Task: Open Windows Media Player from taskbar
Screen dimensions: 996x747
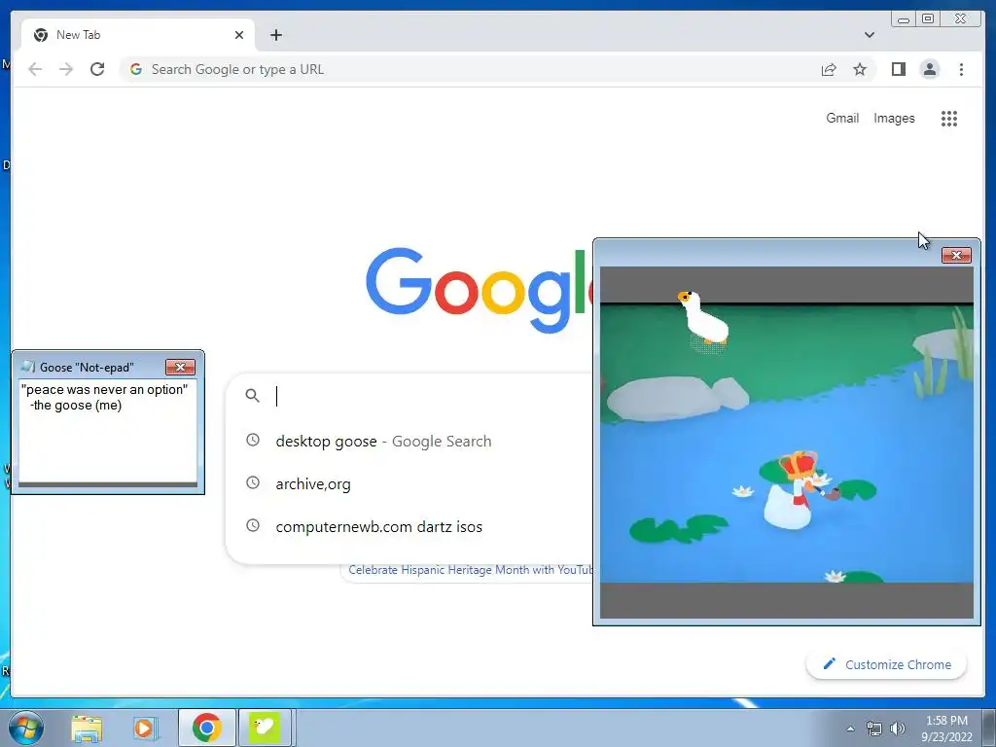Action: [145, 728]
